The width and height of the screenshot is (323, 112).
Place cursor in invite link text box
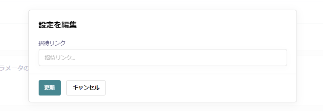[163, 57]
